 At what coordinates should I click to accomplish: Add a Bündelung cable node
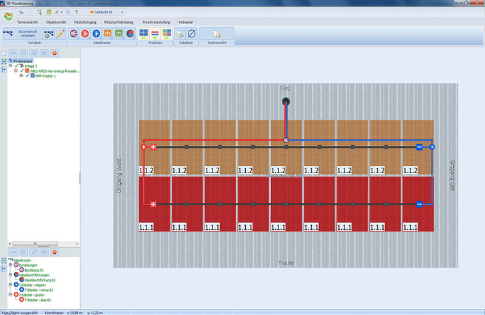point(74,33)
